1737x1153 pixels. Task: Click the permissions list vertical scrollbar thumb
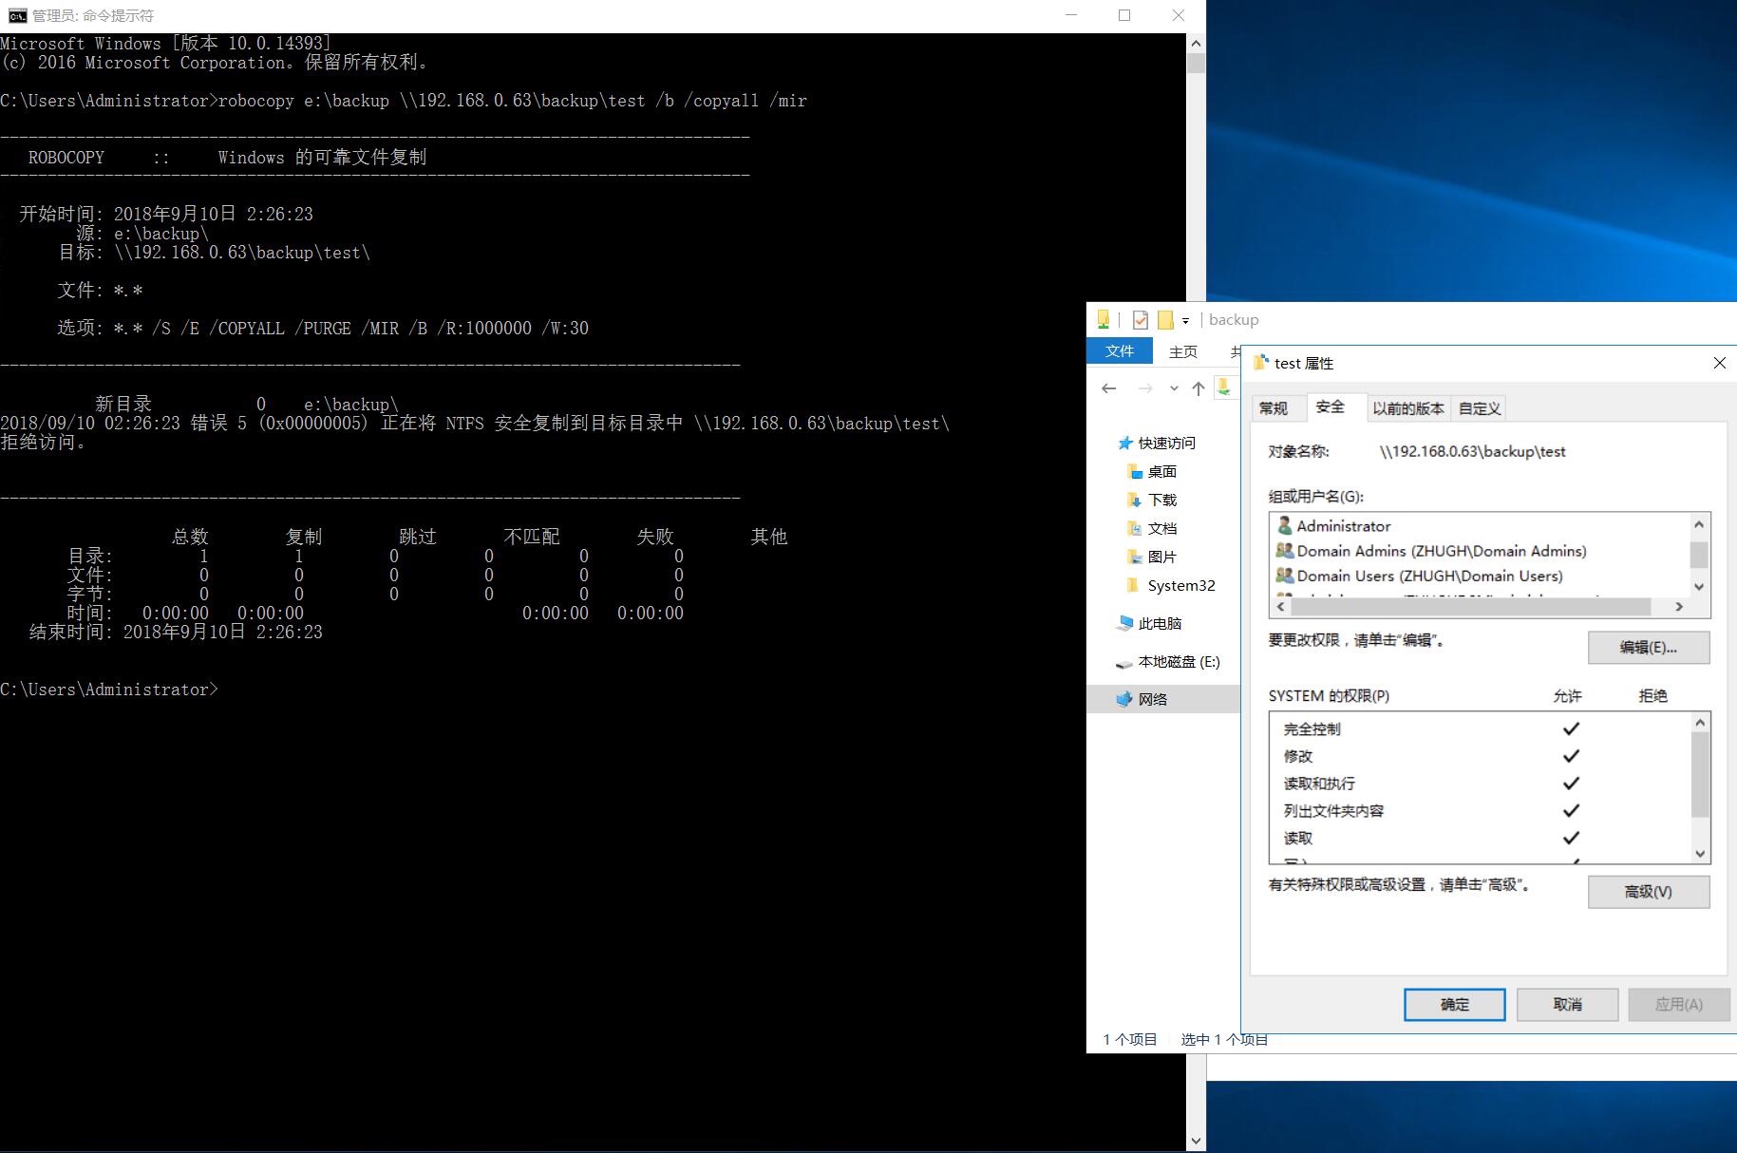[x=1700, y=774]
